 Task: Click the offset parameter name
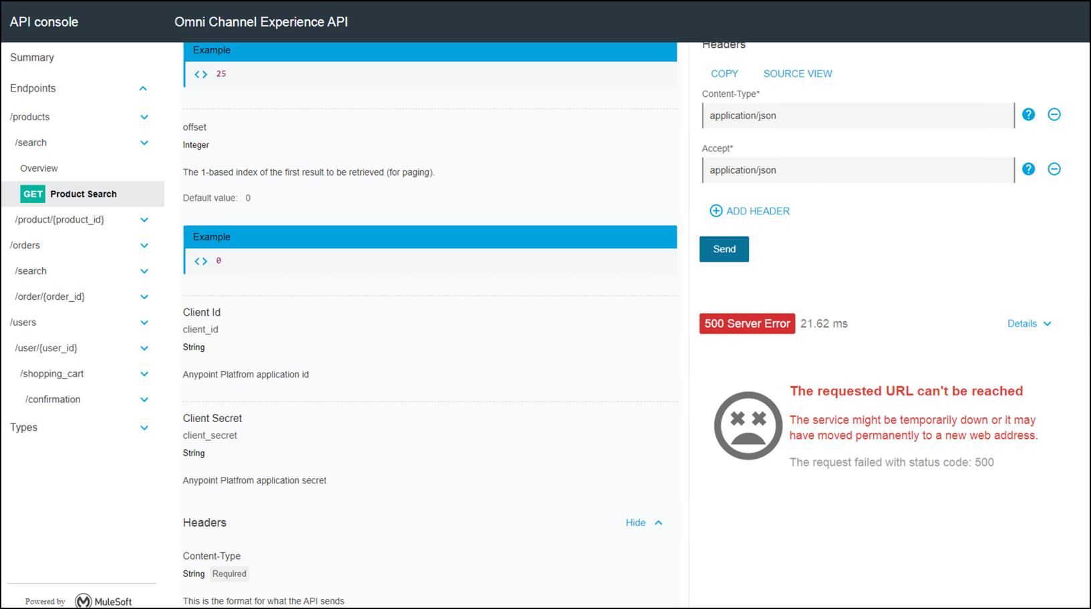tap(194, 128)
